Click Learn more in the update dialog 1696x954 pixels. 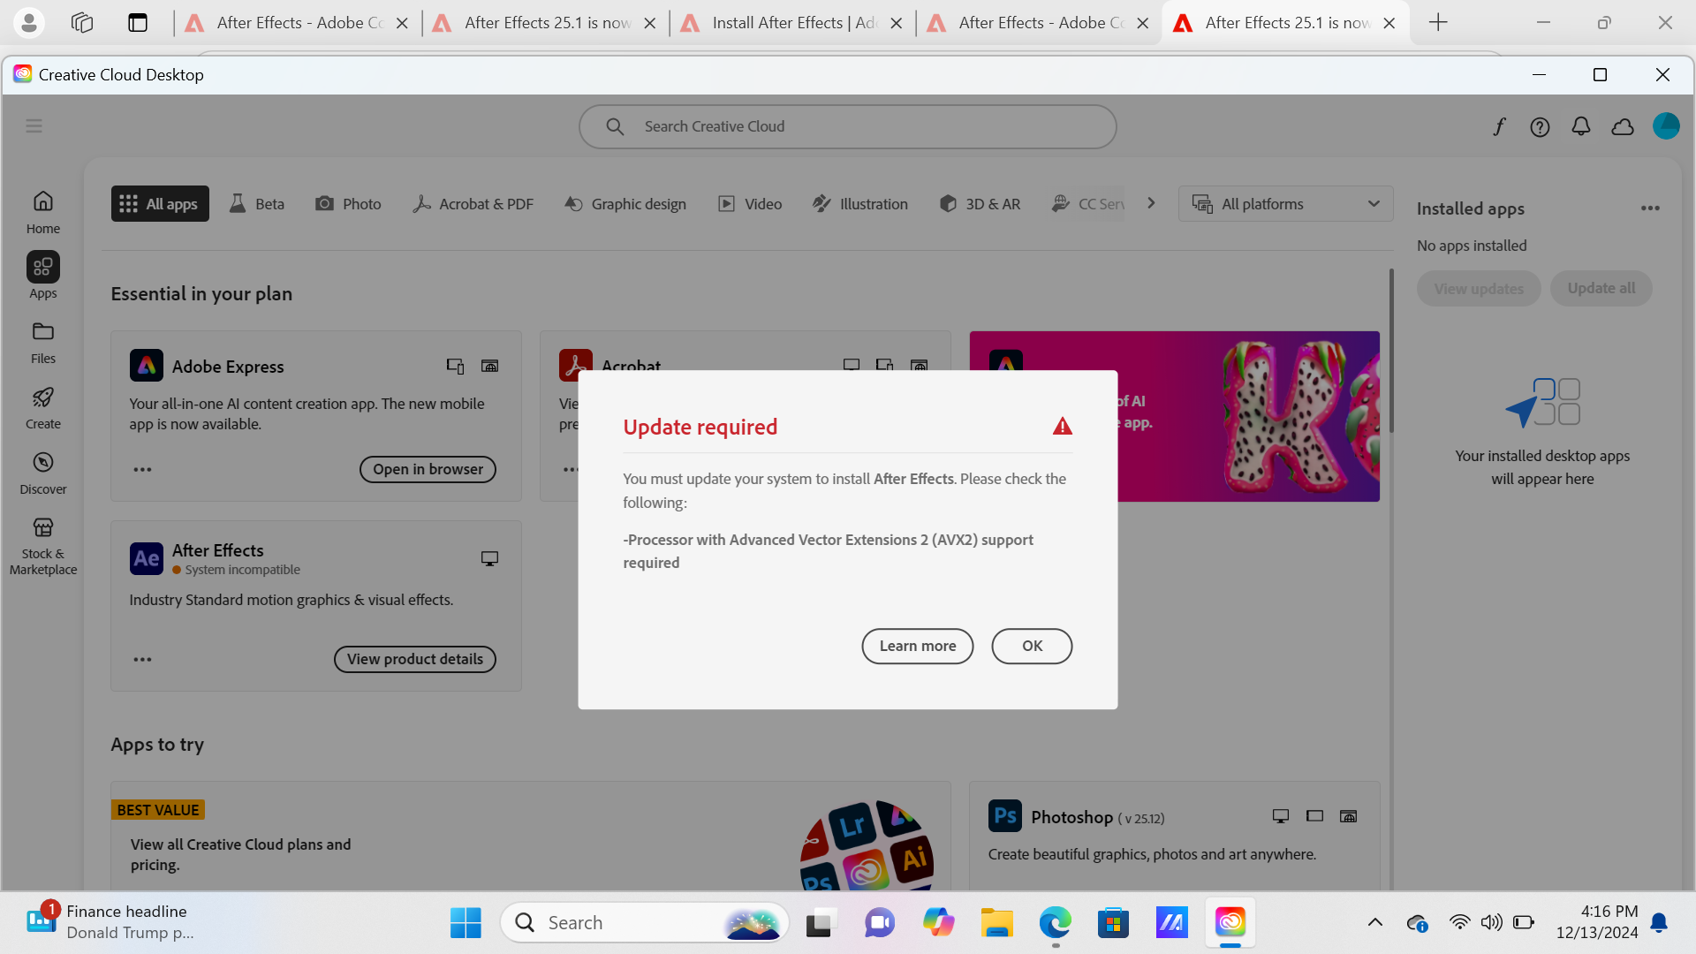(917, 646)
